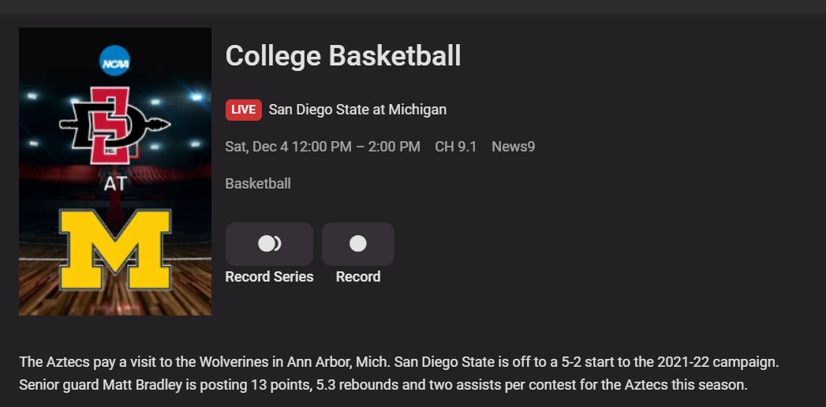The image size is (826, 407).
Task: Select channel number CH 9.1
Action: tap(456, 147)
